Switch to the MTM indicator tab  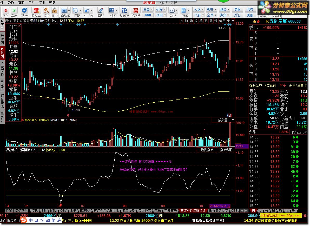(53, 211)
